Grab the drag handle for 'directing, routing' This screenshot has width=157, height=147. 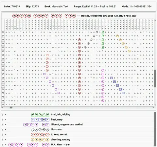click(x=2, y=139)
